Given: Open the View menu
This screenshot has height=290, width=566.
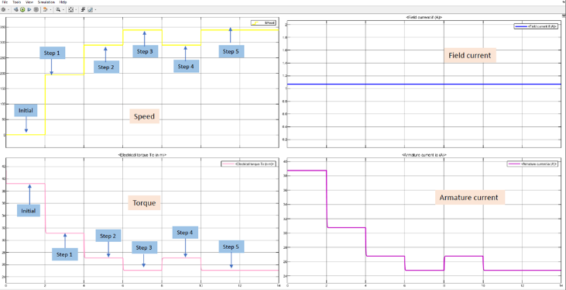Looking at the screenshot, I should point(29,2).
